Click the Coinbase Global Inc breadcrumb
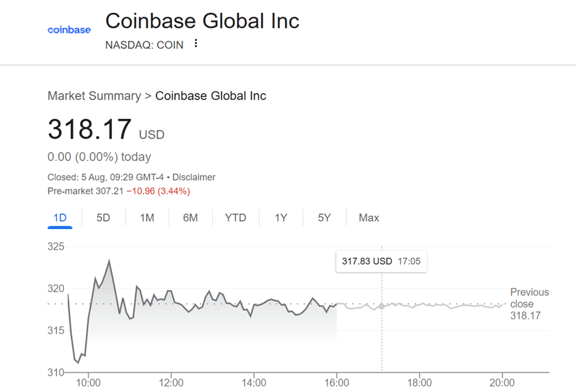Screen dimensions: 576x392 click(x=210, y=96)
